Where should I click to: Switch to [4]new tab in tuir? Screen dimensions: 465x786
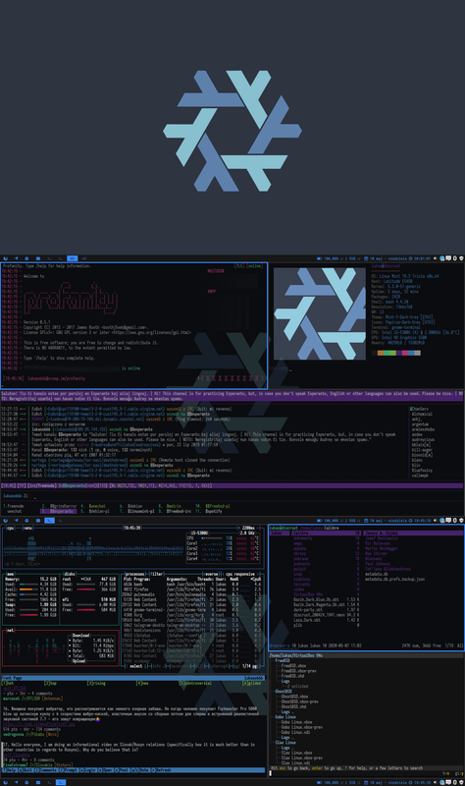(x=142, y=683)
